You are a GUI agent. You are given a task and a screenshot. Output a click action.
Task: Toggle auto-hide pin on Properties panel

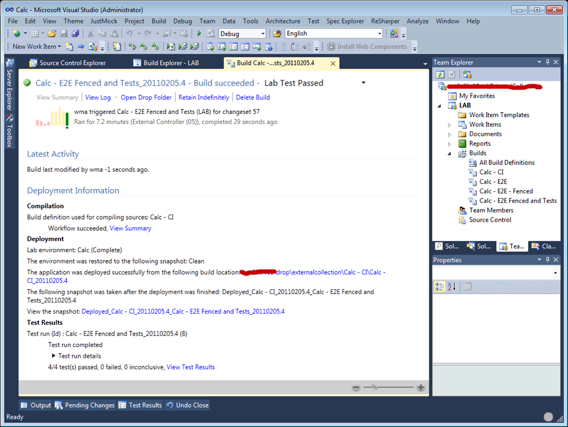pos(547,260)
